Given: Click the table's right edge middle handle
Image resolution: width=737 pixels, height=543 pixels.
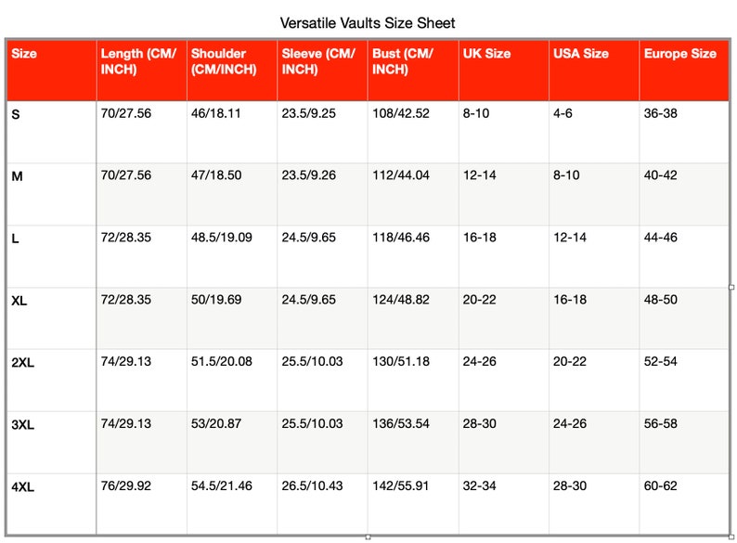Looking at the screenshot, I should pyautogui.click(x=731, y=287).
